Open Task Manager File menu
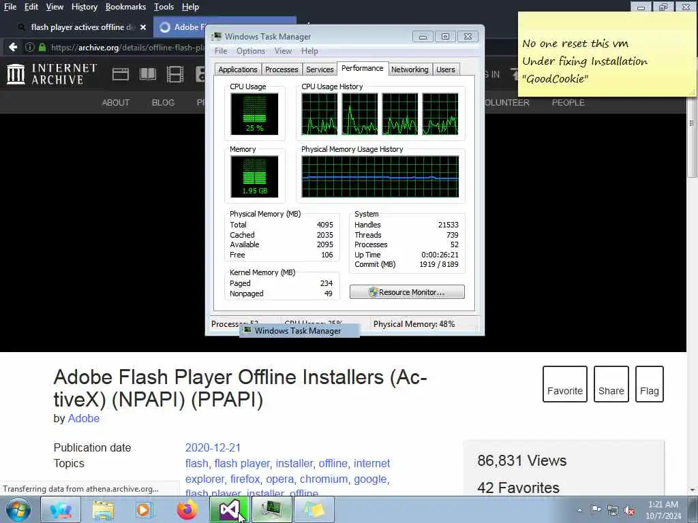Viewport: 698px width, 523px height. click(221, 50)
